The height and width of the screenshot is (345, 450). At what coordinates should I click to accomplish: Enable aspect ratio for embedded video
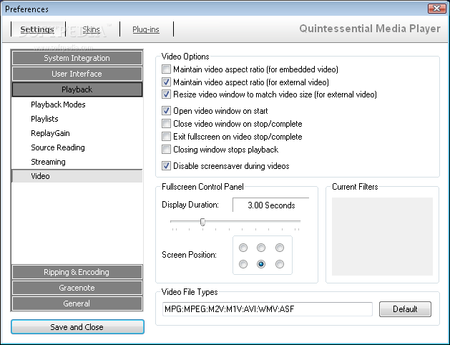[166, 69]
